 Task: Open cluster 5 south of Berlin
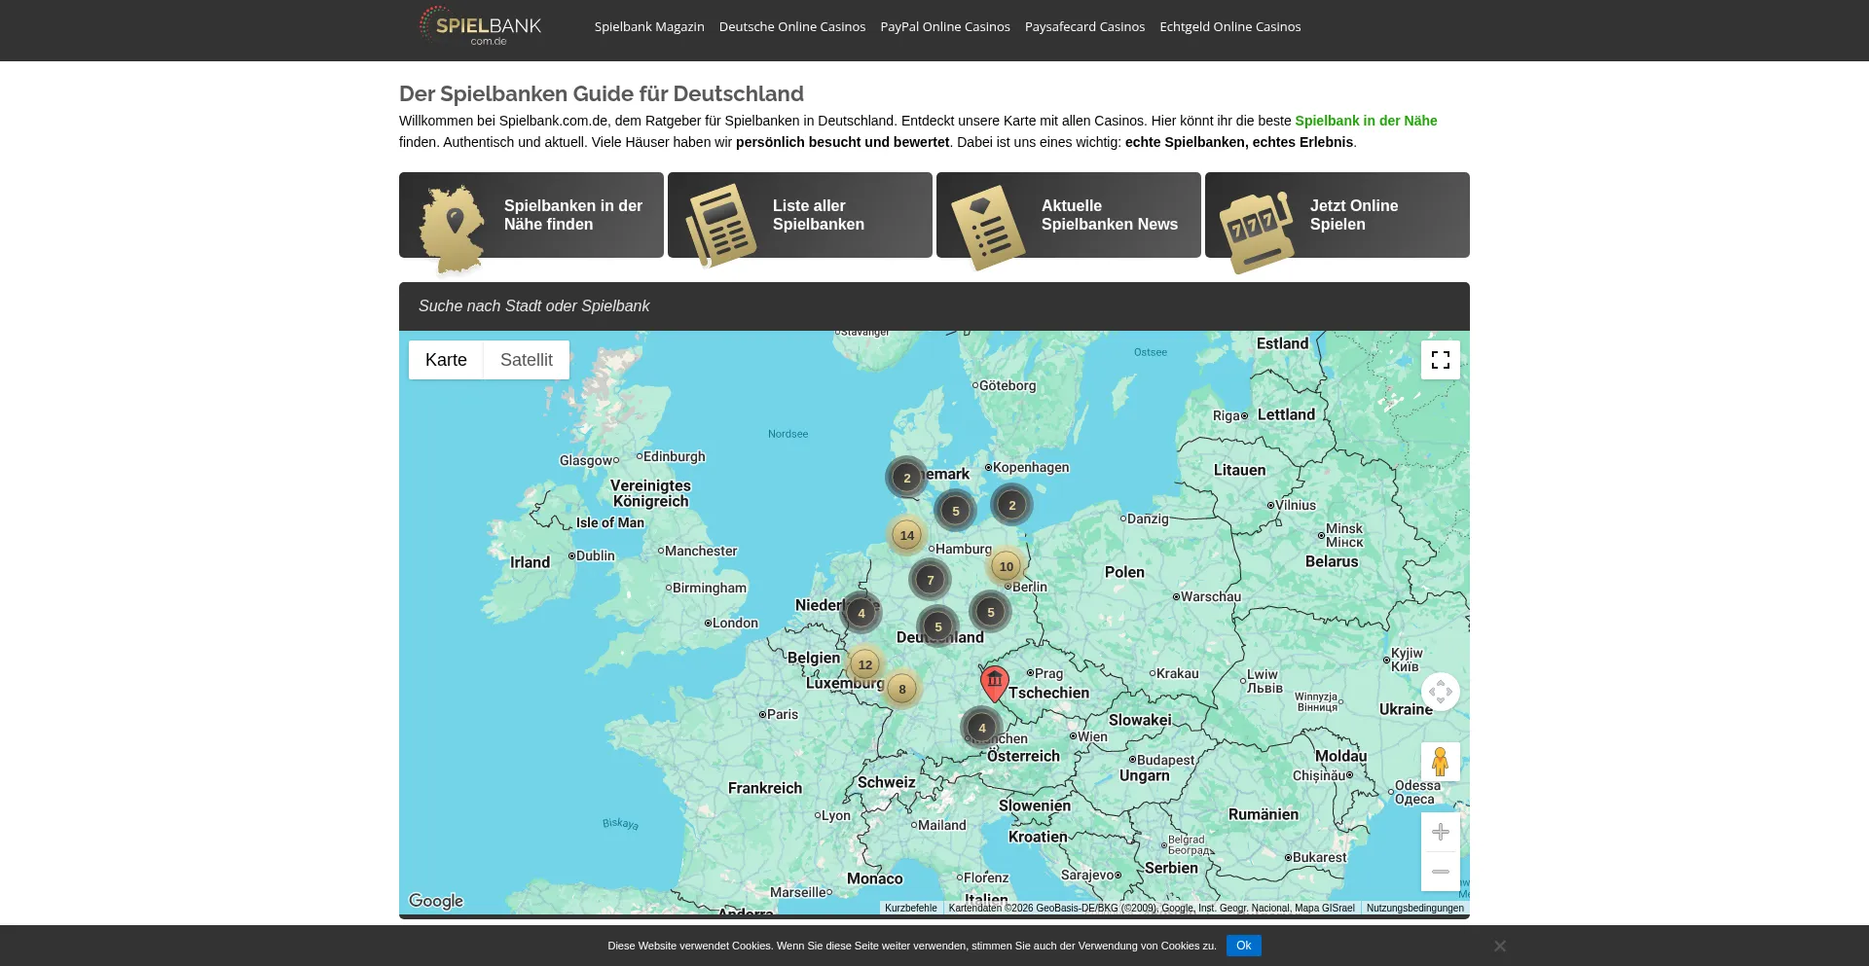991,612
